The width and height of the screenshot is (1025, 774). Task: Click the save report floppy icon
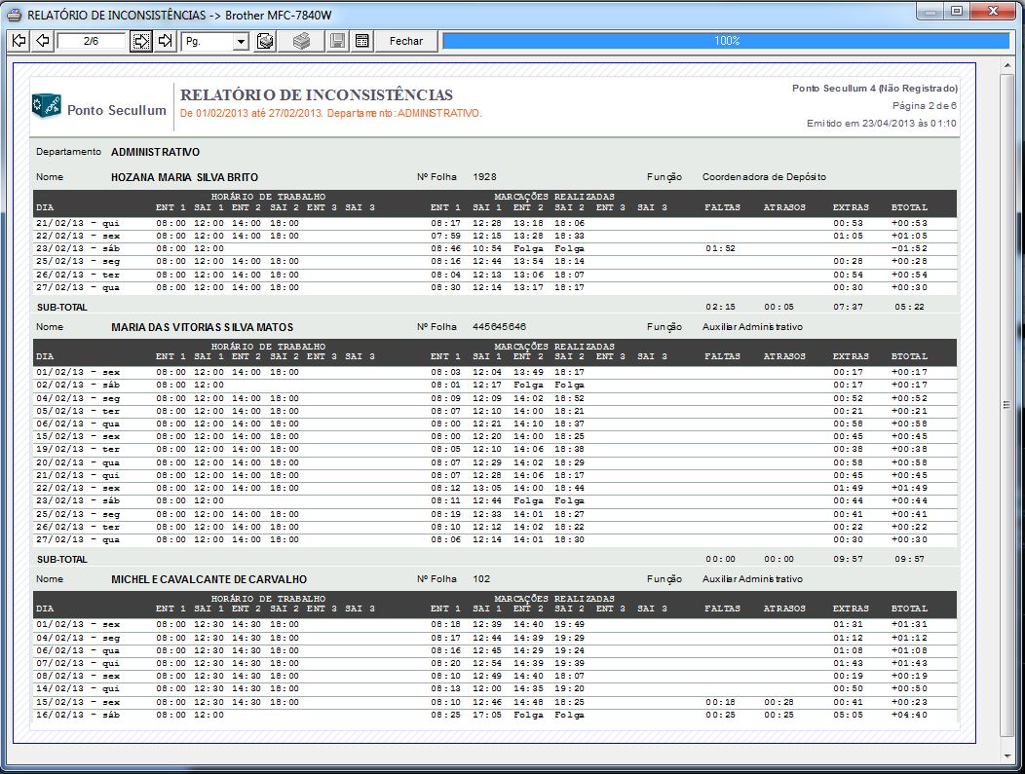[x=337, y=41]
